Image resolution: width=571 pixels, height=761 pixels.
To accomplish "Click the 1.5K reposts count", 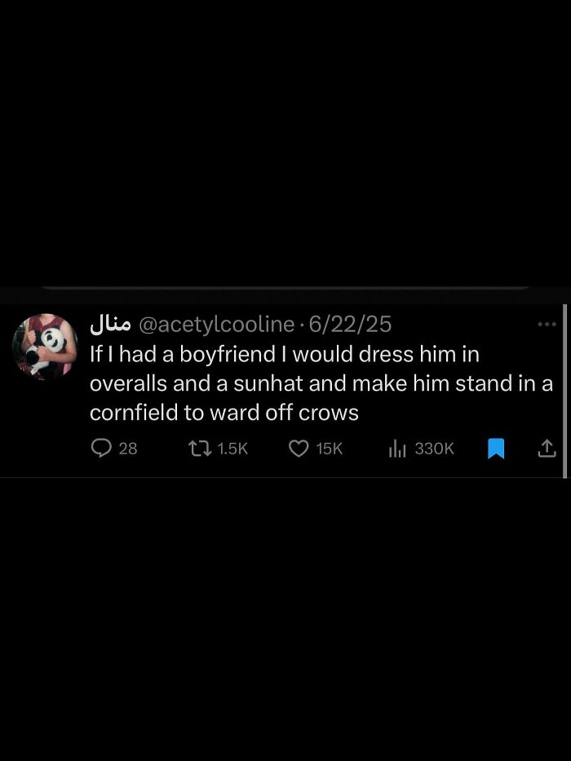I will pos(232,449).
